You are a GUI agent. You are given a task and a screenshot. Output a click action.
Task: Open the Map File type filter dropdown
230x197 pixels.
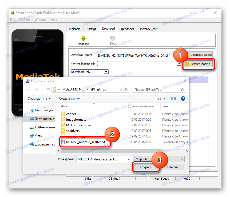160,159
